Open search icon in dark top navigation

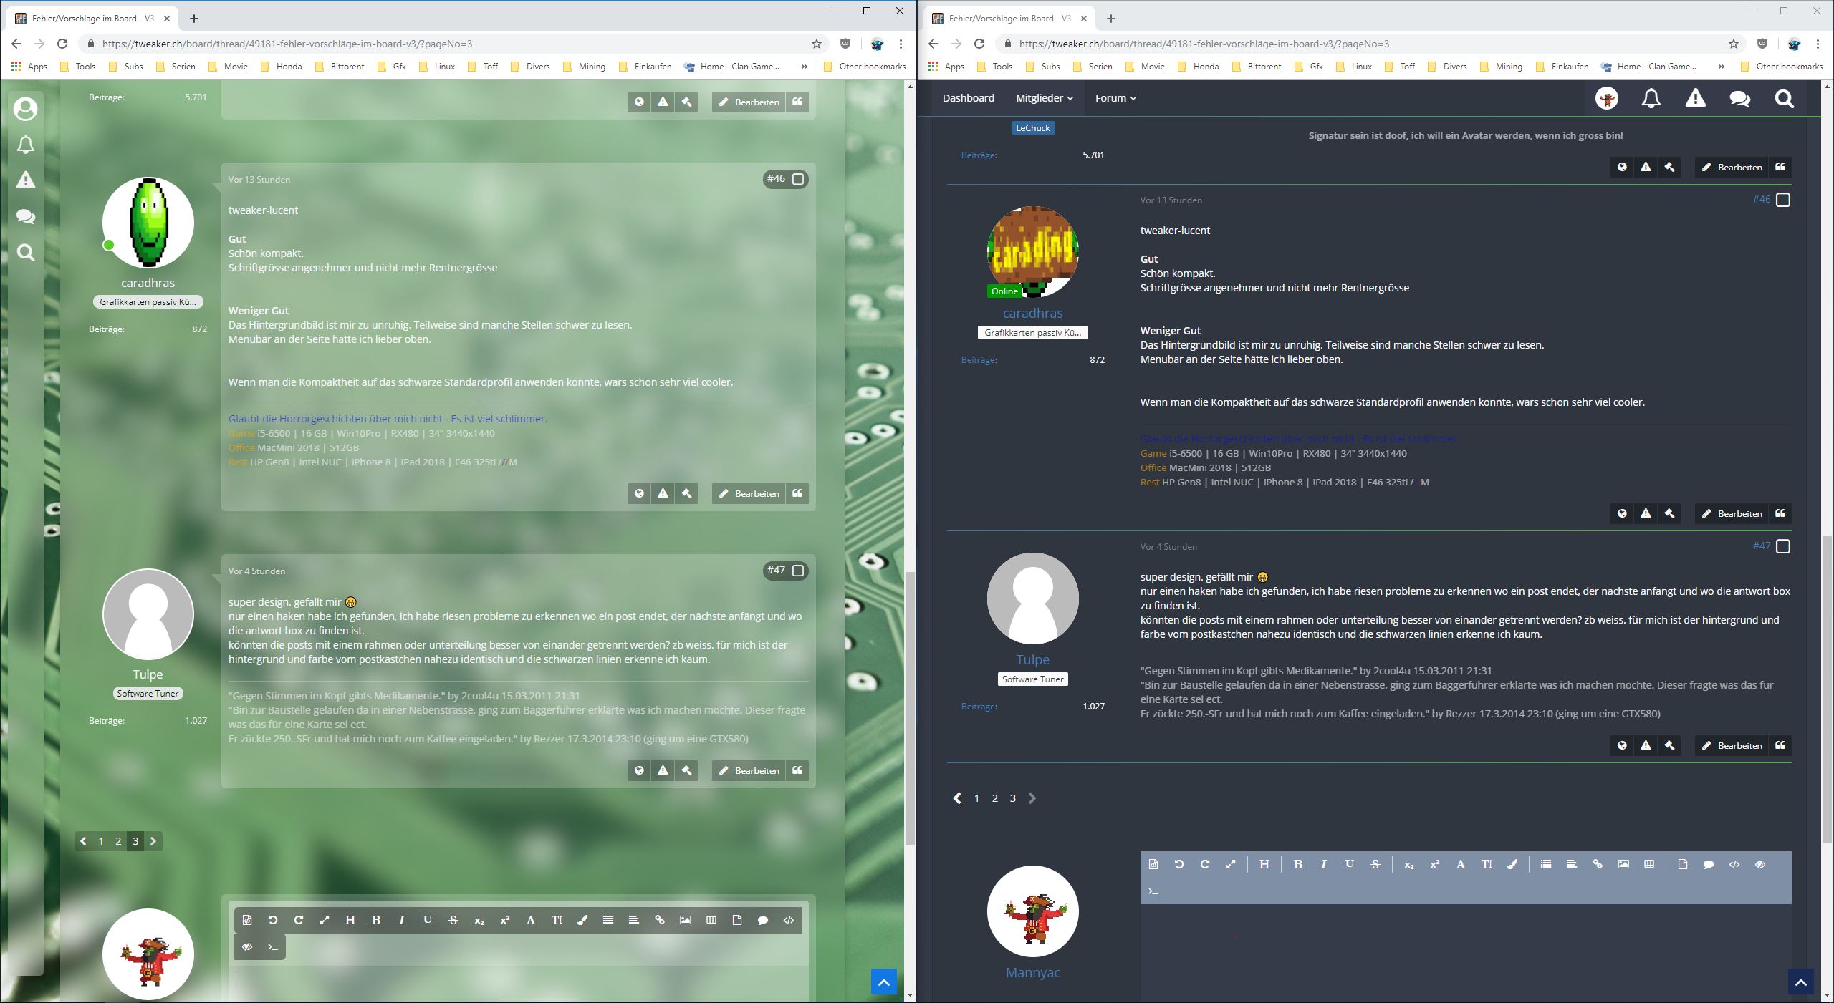[x=1784, y=99]
